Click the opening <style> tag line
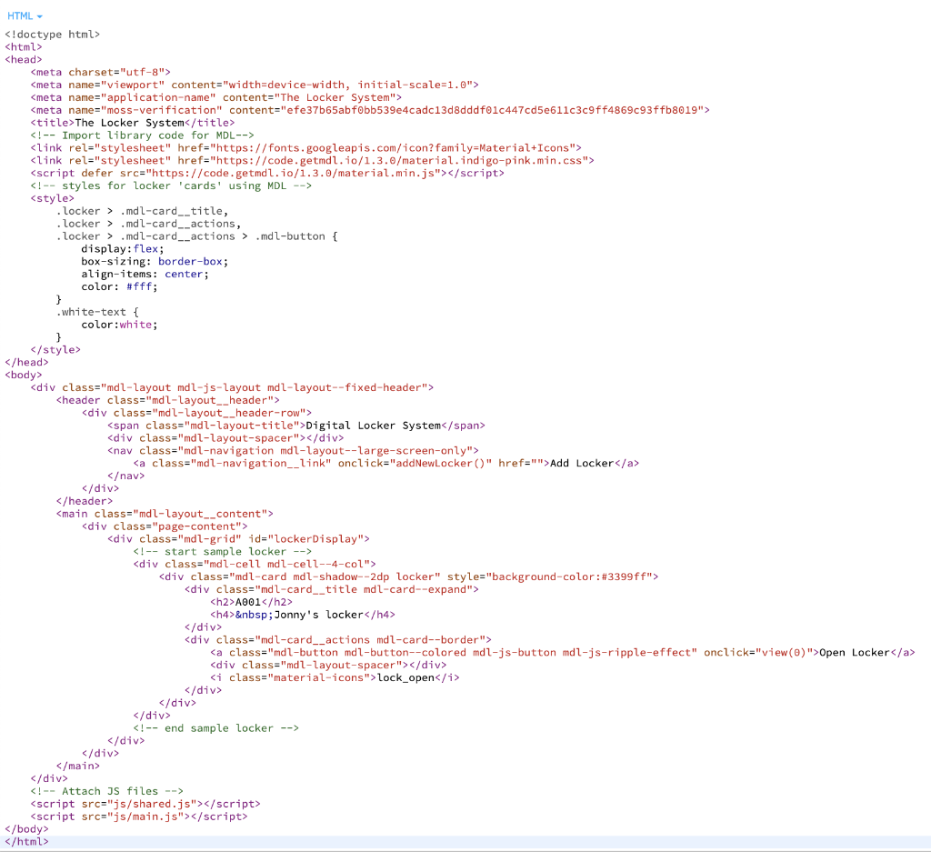This screenshot has width=931, height=852. (52, 198)
